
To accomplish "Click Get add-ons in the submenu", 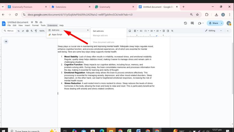I will 98,31.
